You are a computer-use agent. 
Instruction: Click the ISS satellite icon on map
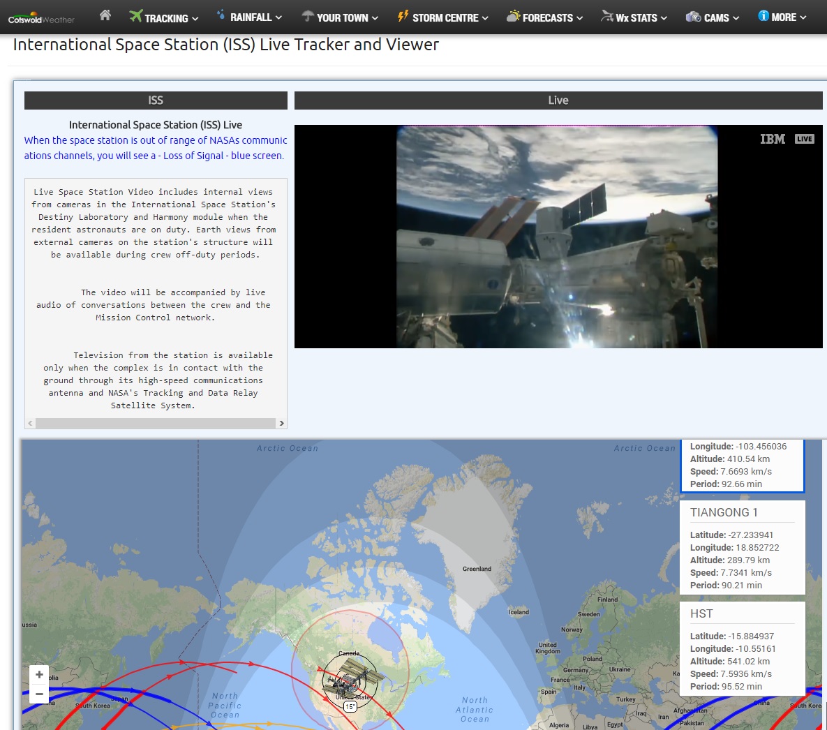coord(350,678)
